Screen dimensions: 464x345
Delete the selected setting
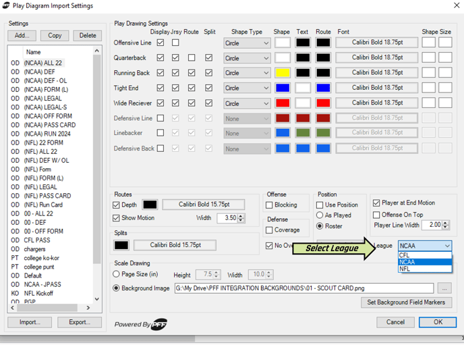[88, 36]
